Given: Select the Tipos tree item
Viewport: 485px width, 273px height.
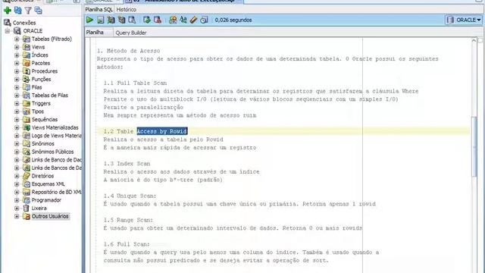Looking at the screenshot, I should coord(38,111).
